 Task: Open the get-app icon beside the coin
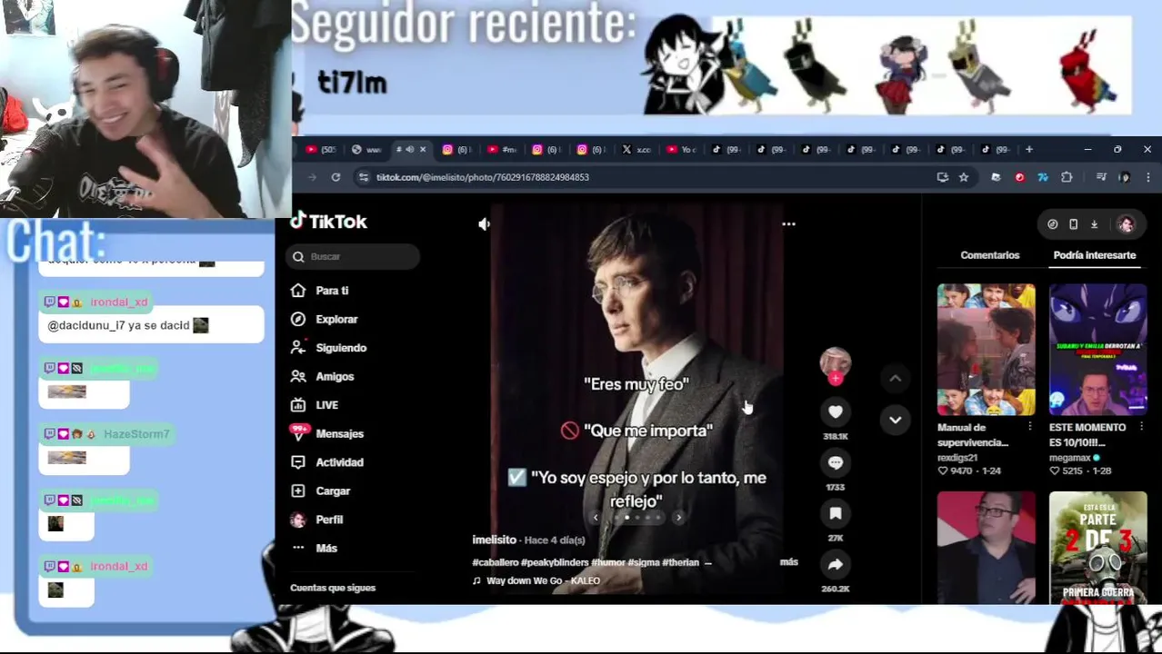pyautogui.click(x=1073, y=224)
